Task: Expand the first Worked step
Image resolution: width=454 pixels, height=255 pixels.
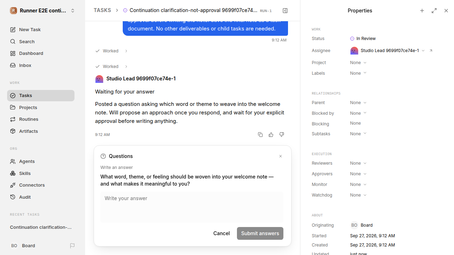Action: coord(111,51)
